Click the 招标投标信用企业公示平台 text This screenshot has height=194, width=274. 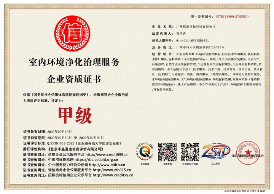[x=70, y=175]
